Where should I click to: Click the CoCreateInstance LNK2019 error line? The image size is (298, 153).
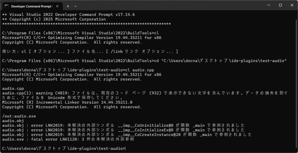(127, 135)
